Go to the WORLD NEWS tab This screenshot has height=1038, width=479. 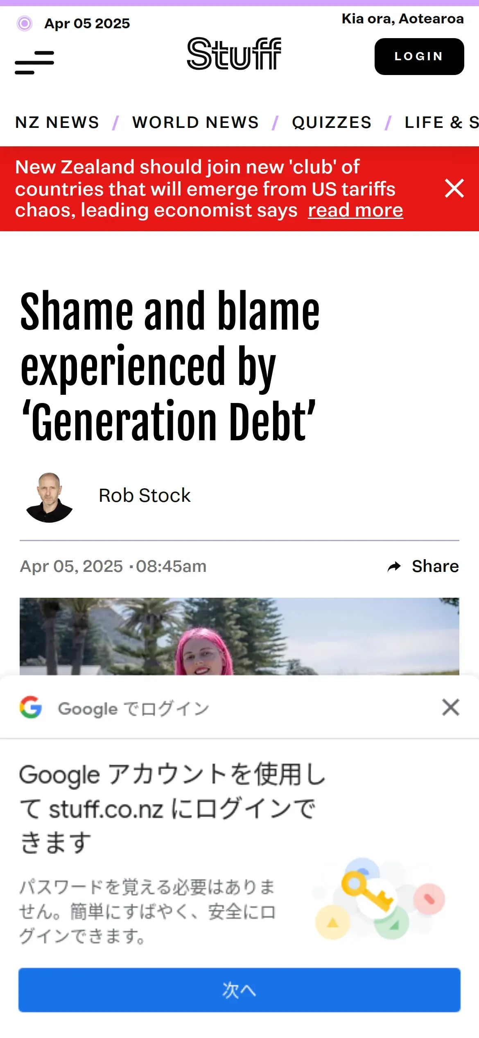[x=196, y=122]
